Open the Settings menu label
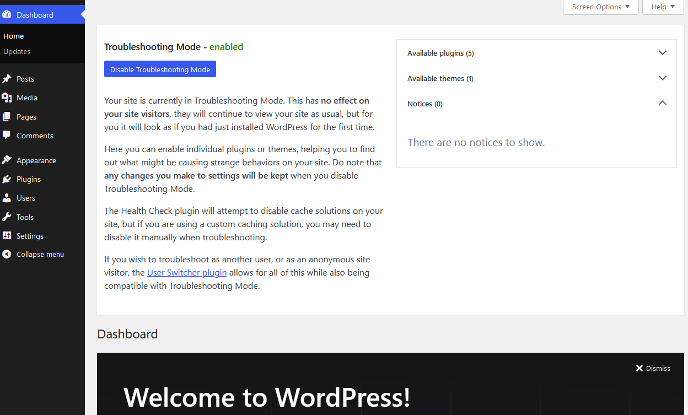The image size is (688, 415). (30, 236)
